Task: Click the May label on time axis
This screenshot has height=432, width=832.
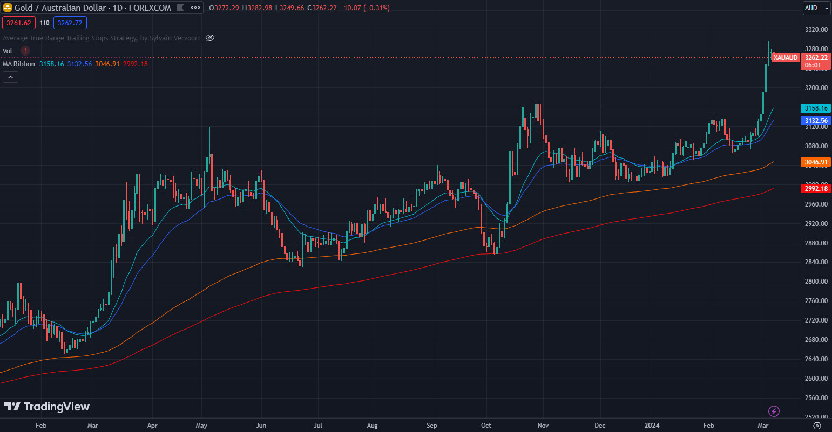Action: [201, 426]
